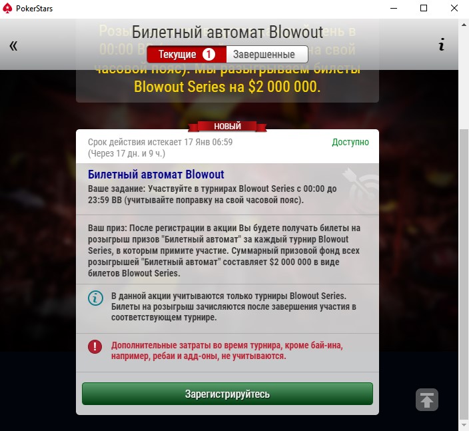Click the red exclamation warning icon
Image resolution: width=469 pixels, height=431 pixels.
click(x=95, y=346)
